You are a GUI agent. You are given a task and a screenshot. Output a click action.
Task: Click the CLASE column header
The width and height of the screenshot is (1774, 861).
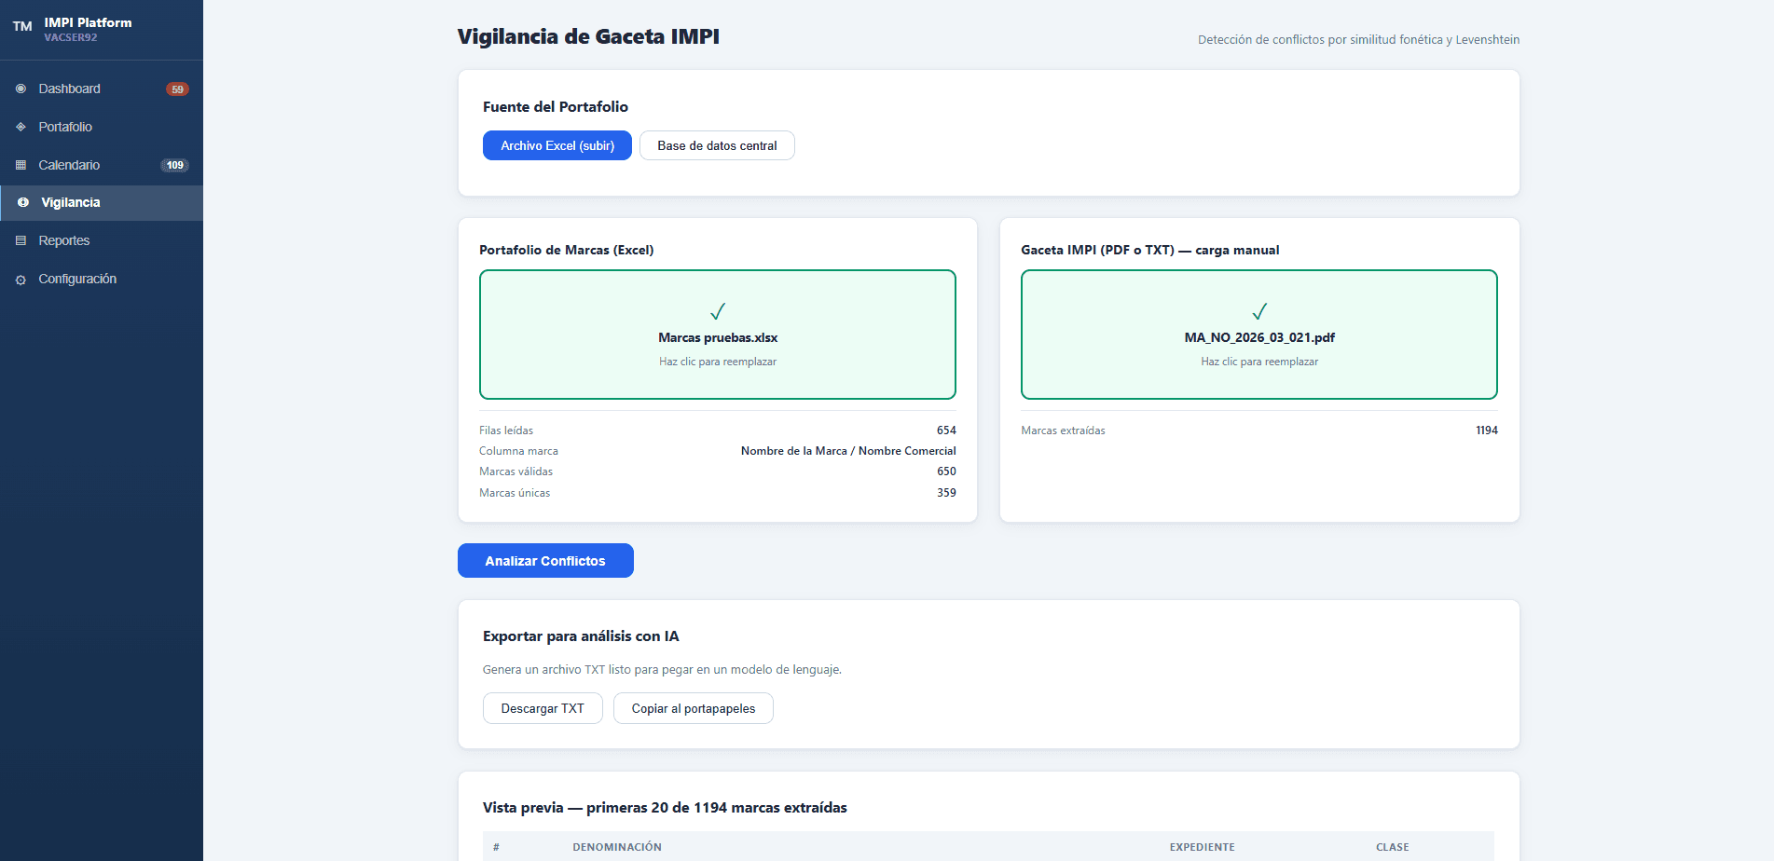(1393, 847)
